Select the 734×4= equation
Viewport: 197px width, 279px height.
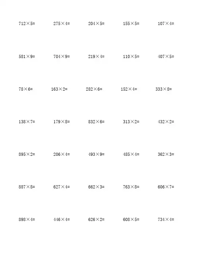tap(166, 219)
